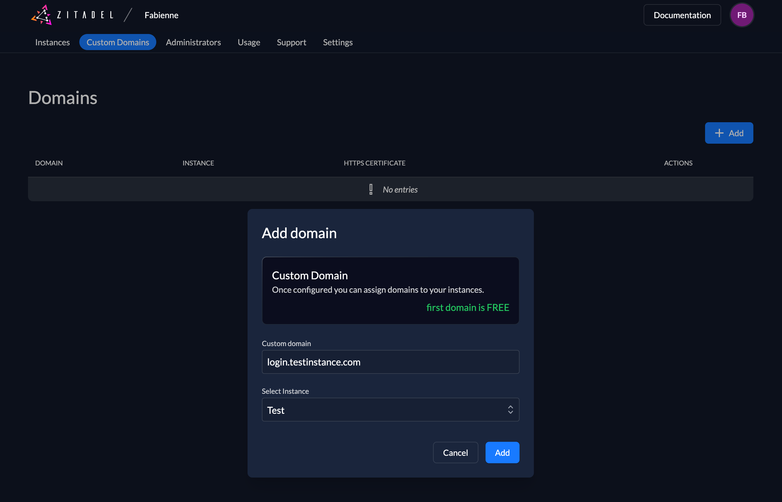
Task: Select the Custom domain input field
Action: (x=390, y=361)
